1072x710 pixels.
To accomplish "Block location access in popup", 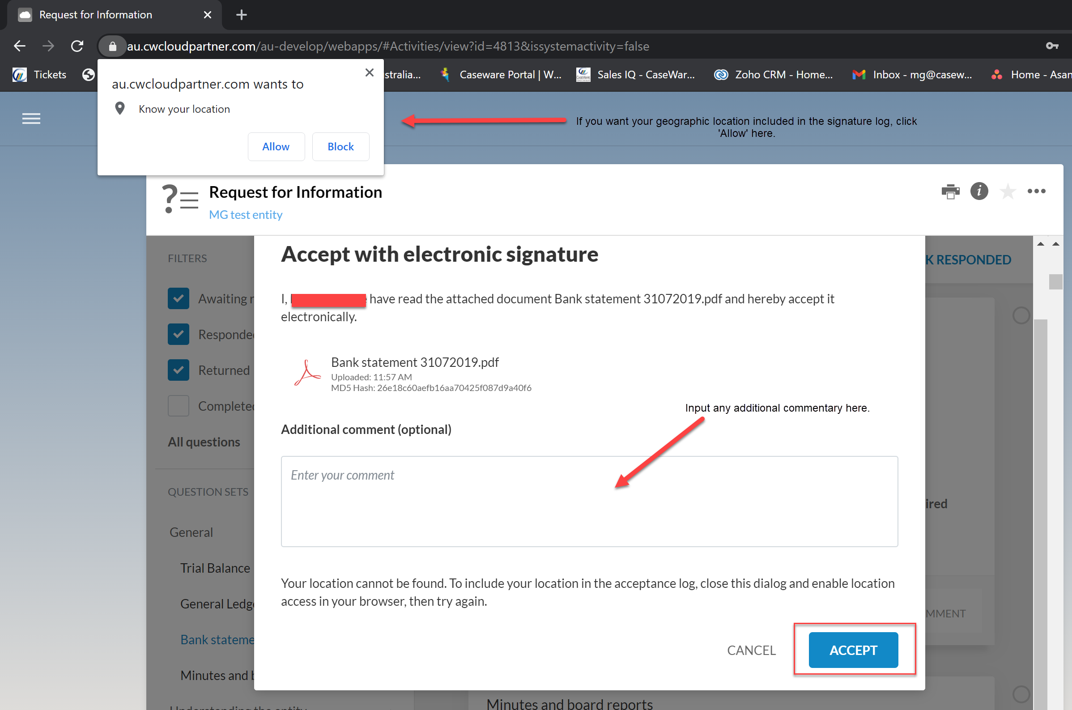I will [x=340, y=147].
